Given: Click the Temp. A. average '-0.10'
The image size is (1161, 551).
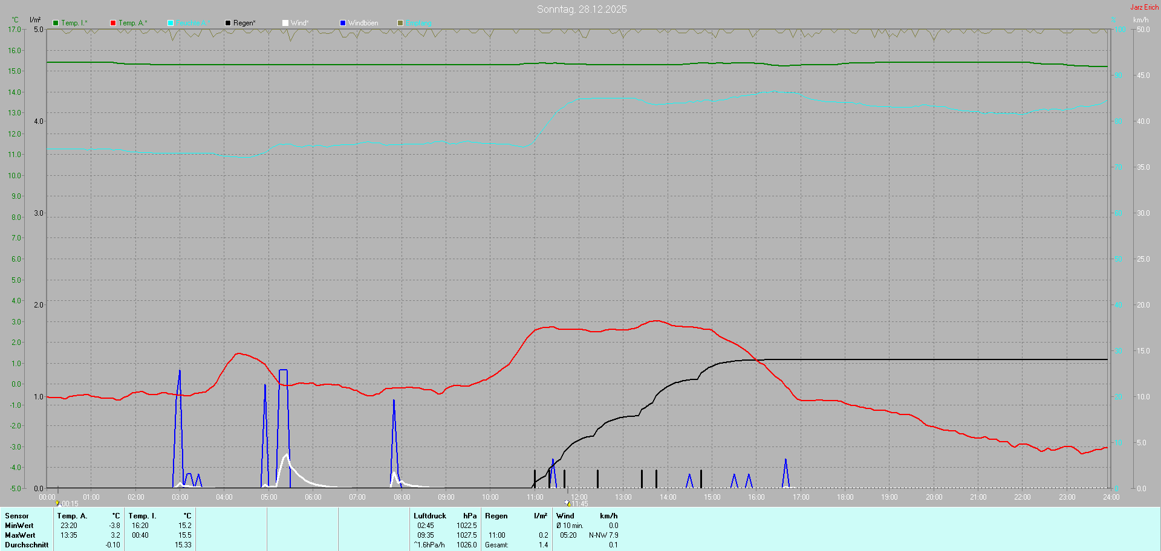Looking at the screenshot, I should pos(112,545).
